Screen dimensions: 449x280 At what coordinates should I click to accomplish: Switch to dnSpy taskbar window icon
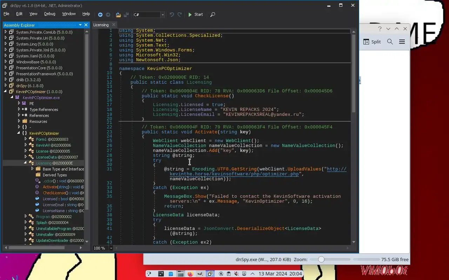click(210, 274)
